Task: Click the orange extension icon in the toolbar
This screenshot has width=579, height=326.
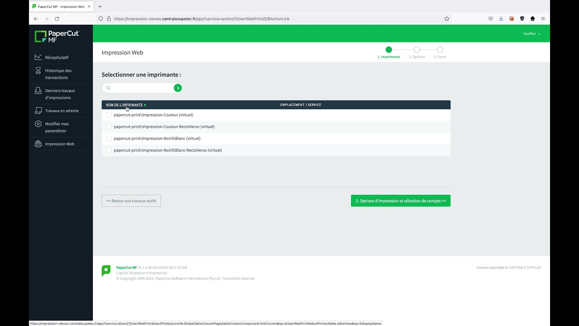Action: point(512,19)
